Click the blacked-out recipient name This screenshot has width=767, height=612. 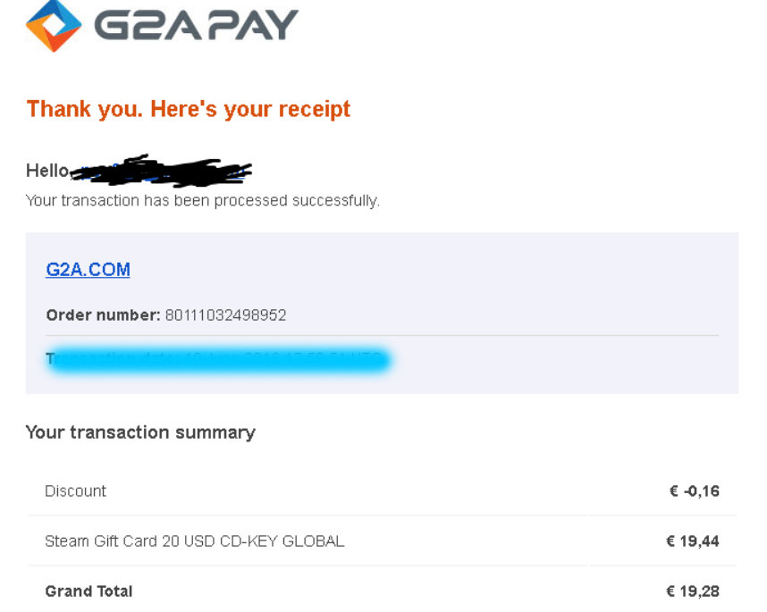[161, 170]
